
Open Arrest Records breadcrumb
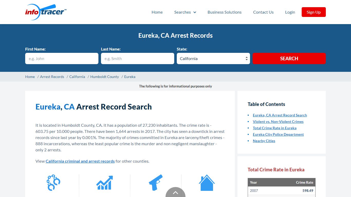[x=52, y=77]
